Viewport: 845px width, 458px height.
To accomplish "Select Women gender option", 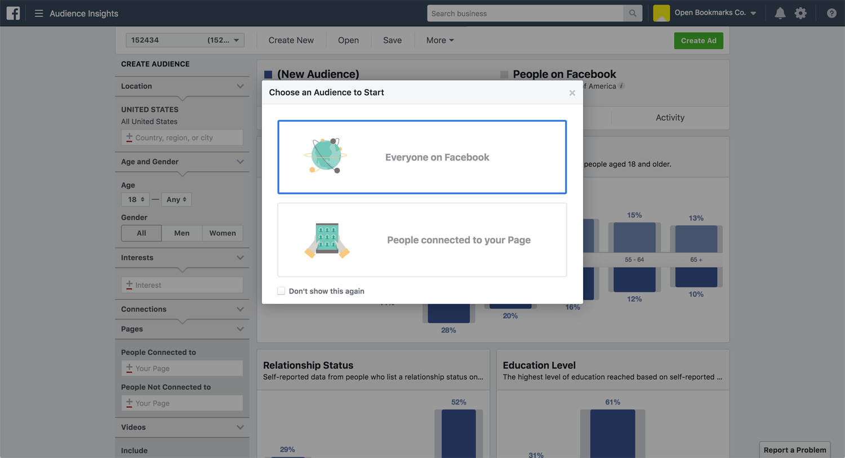I will (223, 233).
